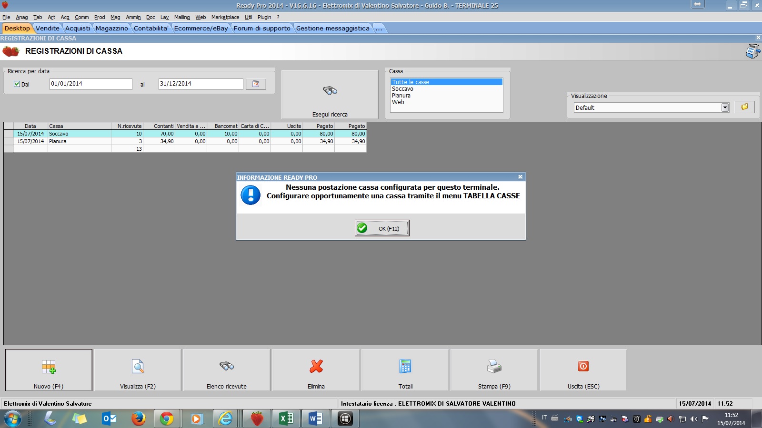Screen dimensions: 762x428
Task: Open the Util menu
Action: pos(249,17)
